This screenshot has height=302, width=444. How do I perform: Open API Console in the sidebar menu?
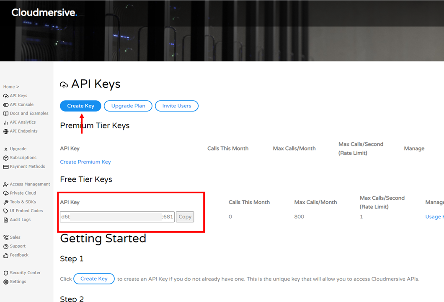21,104
